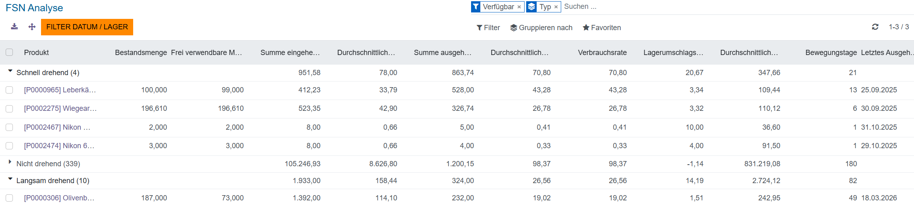Click the value 2.724,12 in Langsam drehend
Screen dimensions: 914x206
[x=766, y=181]
